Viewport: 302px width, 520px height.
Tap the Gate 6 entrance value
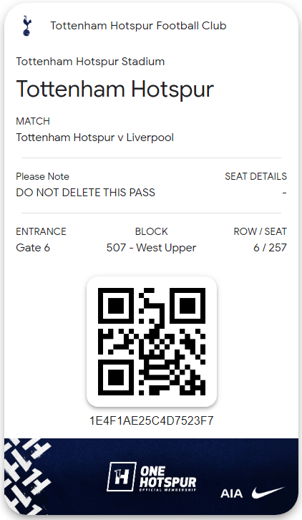click(x=33, y=248)
